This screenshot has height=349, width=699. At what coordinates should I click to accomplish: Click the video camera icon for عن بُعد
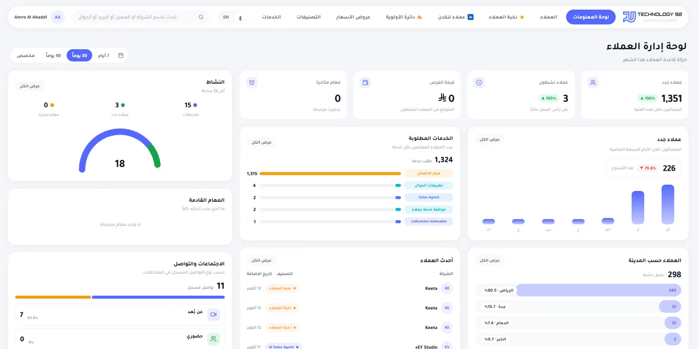coord(214,315)
